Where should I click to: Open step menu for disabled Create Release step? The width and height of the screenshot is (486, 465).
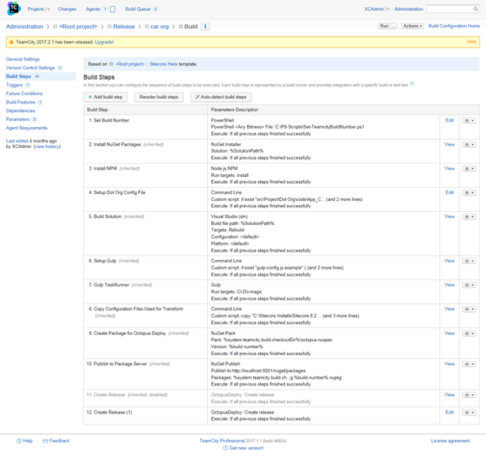click(x=469, y=395)
